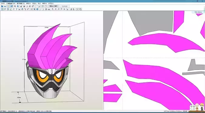Image resolution: width=205 pixels, height=113 pixels.
Task: Click the printer icon
Action: (49, 9)
